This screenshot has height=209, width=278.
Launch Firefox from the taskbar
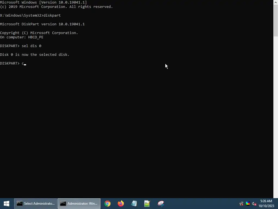tap(121, 204)
